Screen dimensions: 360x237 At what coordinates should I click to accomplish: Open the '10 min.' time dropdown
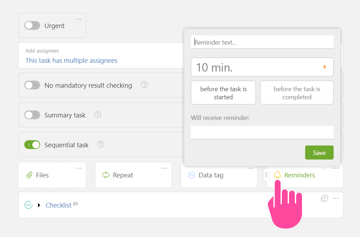click(x=262, y=67)
